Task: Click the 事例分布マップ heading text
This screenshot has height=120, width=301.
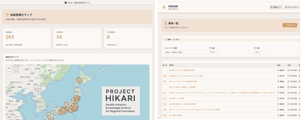Action: 12,57
